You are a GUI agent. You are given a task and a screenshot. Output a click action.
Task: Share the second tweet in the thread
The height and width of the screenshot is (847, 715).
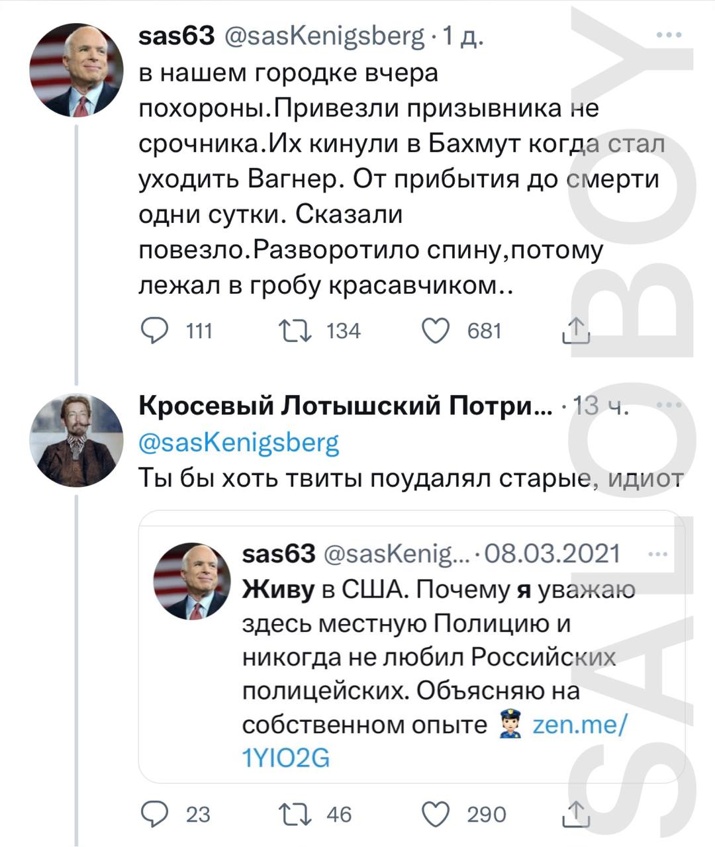(x=575, y=814)
